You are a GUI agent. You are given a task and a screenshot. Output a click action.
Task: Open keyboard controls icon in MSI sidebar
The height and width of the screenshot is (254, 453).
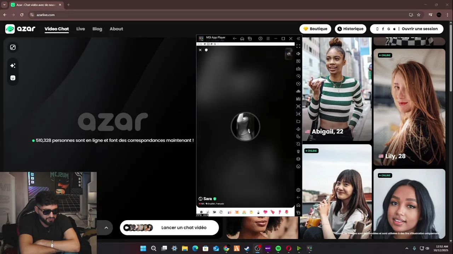[x=298, y=69]
